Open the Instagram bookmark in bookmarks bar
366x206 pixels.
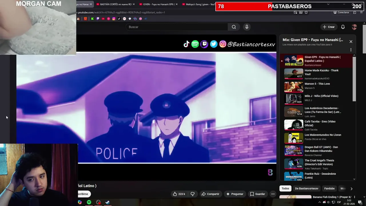coord(114,19)
